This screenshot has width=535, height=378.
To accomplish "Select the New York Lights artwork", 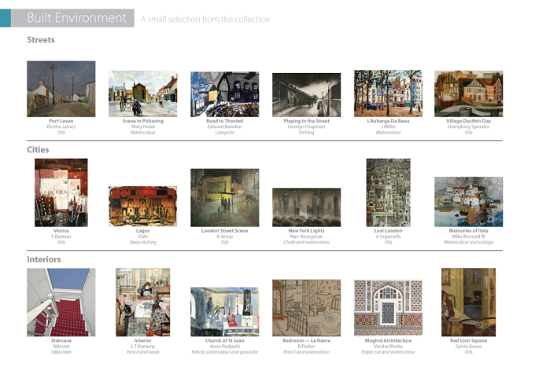I will tap(306, 207).
